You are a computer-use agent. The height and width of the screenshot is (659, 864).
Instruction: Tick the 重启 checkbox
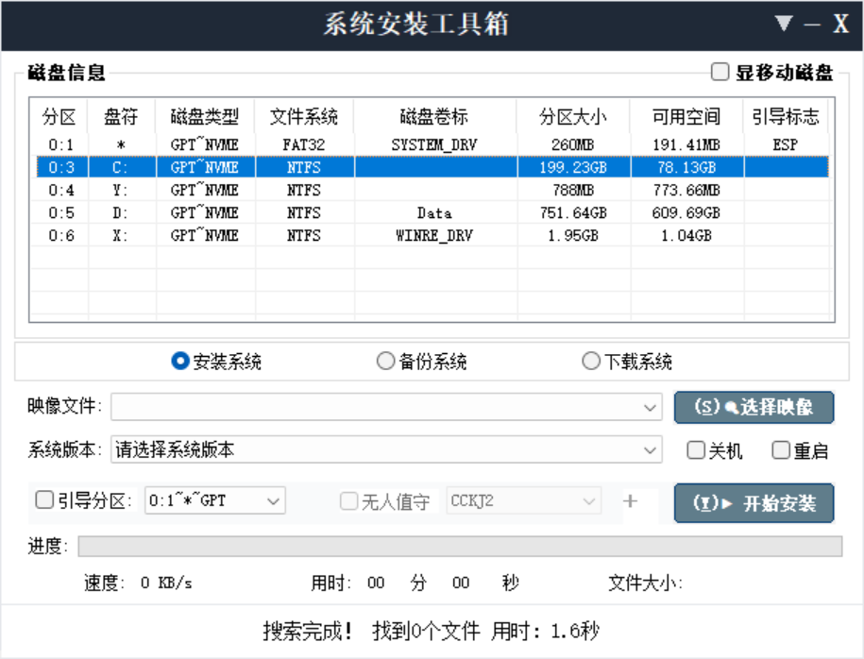[x=781, y=450]
